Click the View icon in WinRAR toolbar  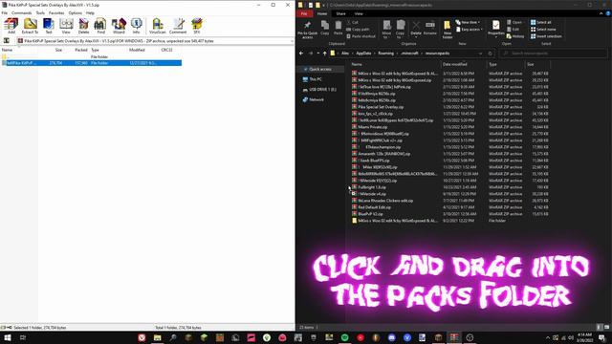click(x=66, y=26)
